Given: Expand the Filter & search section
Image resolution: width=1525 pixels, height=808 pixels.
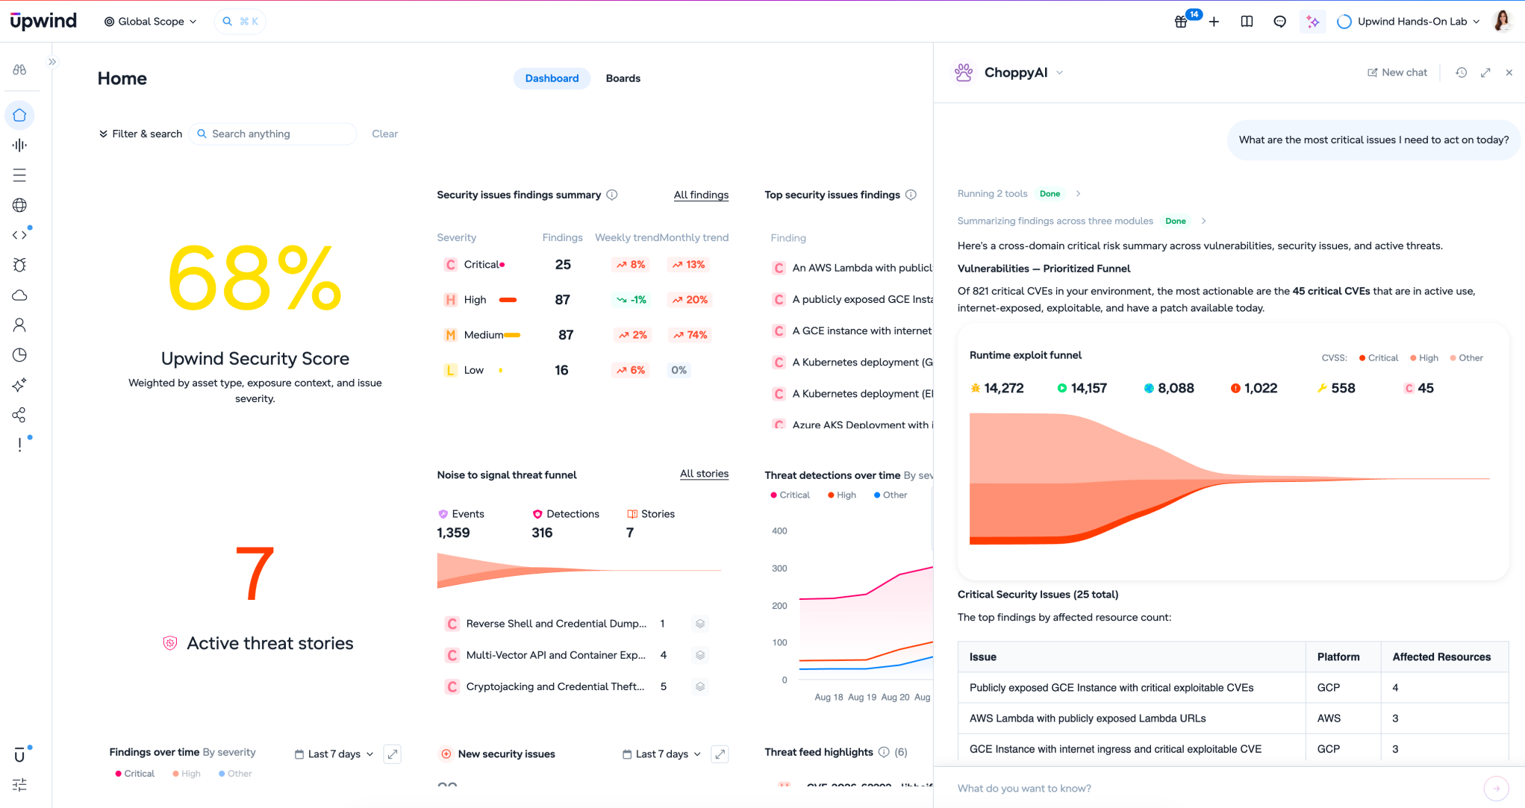Looking at the screenshot, I should pos(140,134).
